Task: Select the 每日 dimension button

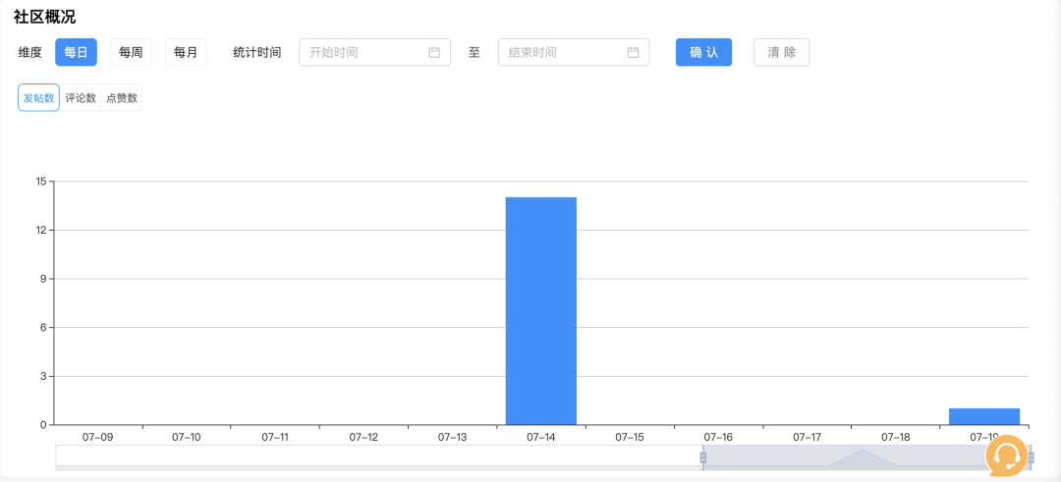Action: coord(76,52)
